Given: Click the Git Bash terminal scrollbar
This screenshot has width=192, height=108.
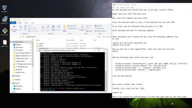Looking at the screenshot, I should coord(106,71).
